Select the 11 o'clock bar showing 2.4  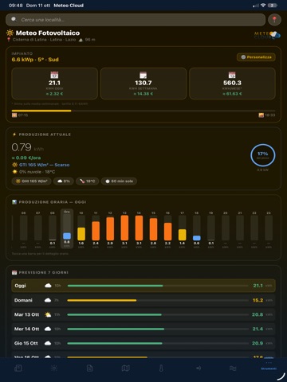tap(96, 228)
